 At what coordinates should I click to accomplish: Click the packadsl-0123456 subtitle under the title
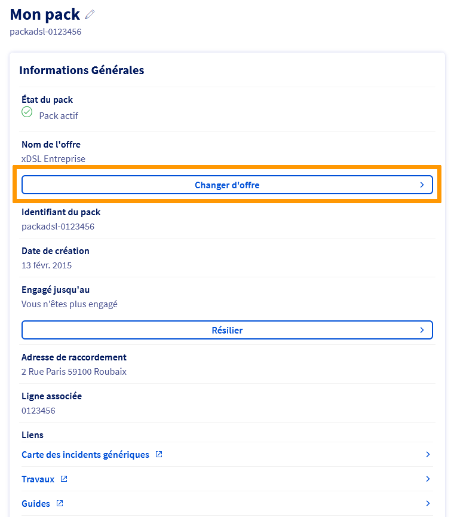coord(45,32)
